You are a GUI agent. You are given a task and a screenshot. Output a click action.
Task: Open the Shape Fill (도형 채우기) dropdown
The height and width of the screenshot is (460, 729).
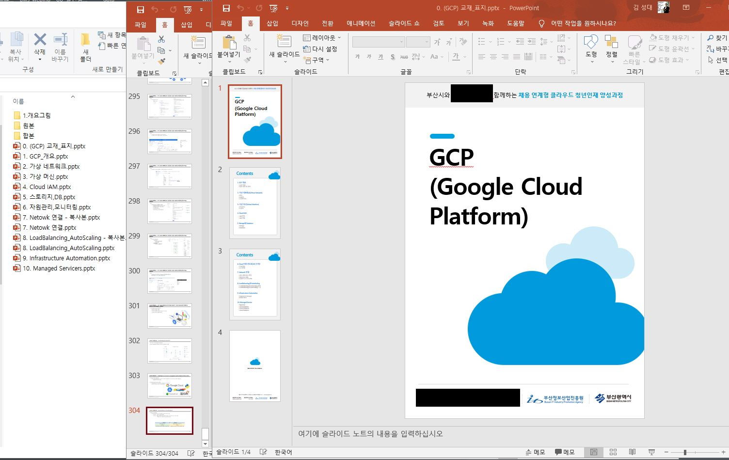[x=672, y=38]
